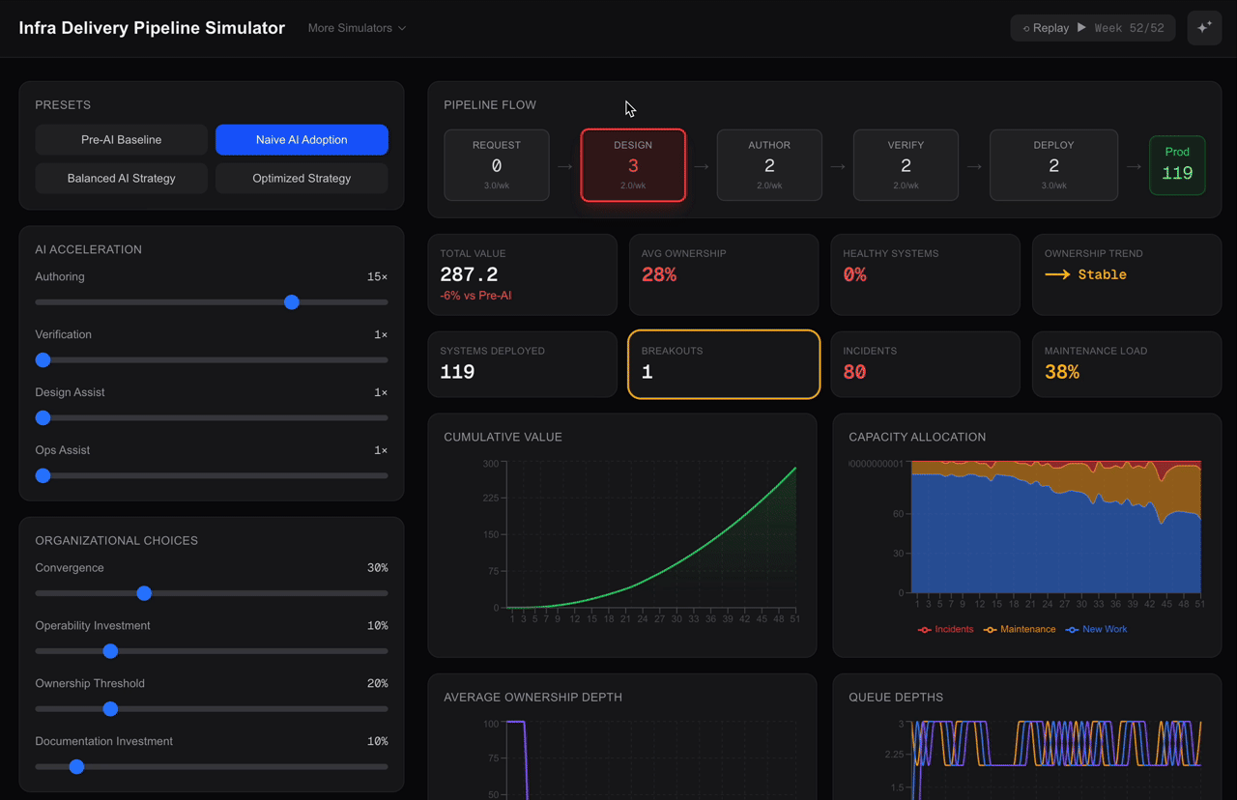The width and height of the screenshot is (1237, 800).
Task: Click the orange Ownership Trend arrow icon
Action: click(1057, 275)
